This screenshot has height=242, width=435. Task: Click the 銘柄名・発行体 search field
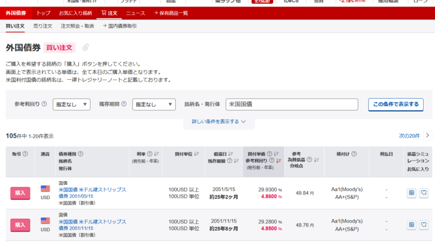coord(292,104)
